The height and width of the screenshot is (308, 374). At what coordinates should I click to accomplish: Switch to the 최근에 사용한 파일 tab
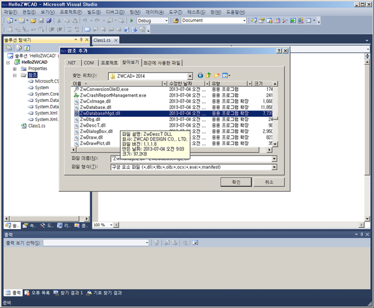pos(162,63)
